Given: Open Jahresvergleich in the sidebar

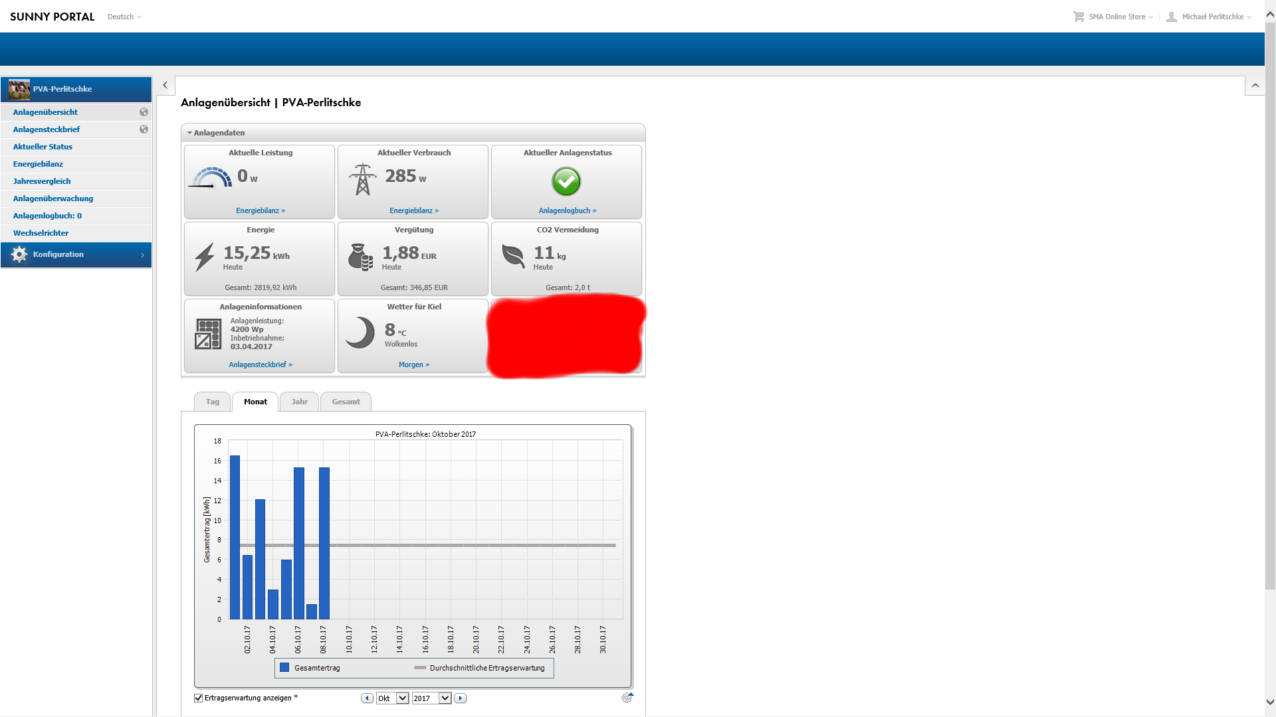Looking at the screenshot, I should coord(42,181).
